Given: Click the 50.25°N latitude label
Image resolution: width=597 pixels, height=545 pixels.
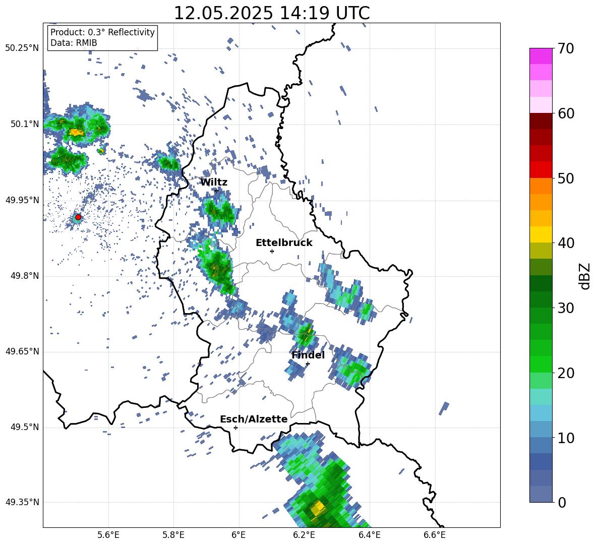Looking at the screenshot, I should pyautogui.click(x=22, y=48).
